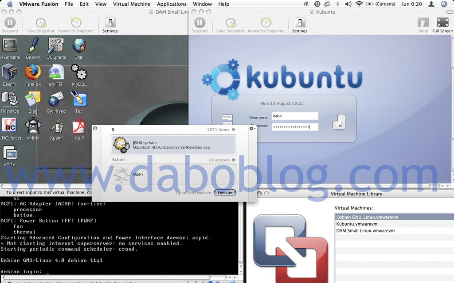The height and width of the screenshot is (283, 454).
Task: Revert to Snapshot in DAM Small Linux window
Action: point(76,25)
